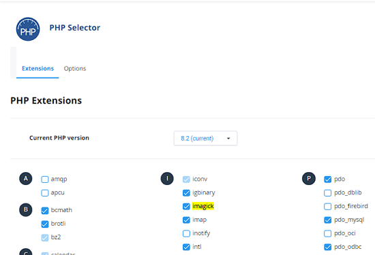Turn on the inotify extension
The image size is (375, 255).
click(x=186, y=233)
